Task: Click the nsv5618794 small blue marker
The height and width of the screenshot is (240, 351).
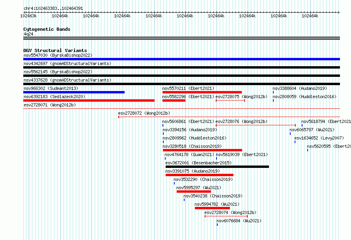Action: pyautogui.click(x=302, y=125)
